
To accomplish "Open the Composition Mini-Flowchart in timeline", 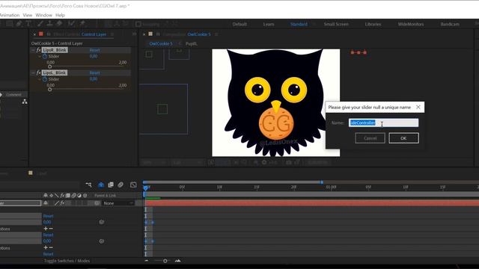I will click(x=88, y=185).
